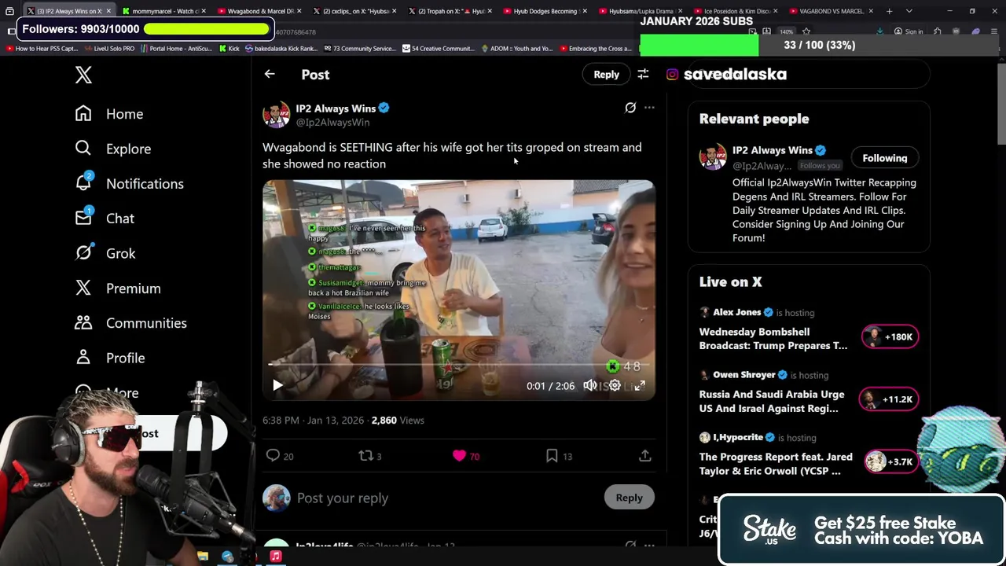Toggle bookmark with 13 saves
The height and width of the screenshot is (566, 1006).
coord(559,456)
